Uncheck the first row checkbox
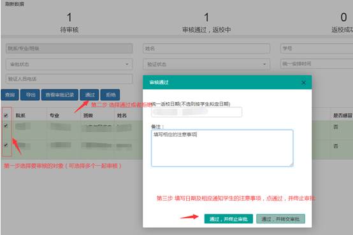This screenshot has width=353, height=235. [6, 126]
